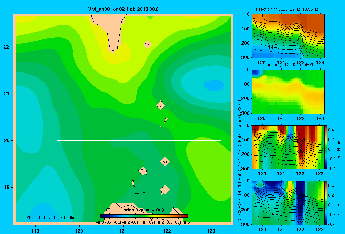Select the height anomaly color bar
This screenshot has width=345, height=234.
tap(144, 216)
